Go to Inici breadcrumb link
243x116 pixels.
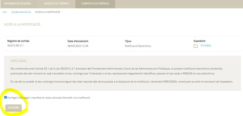coord(5,12)
